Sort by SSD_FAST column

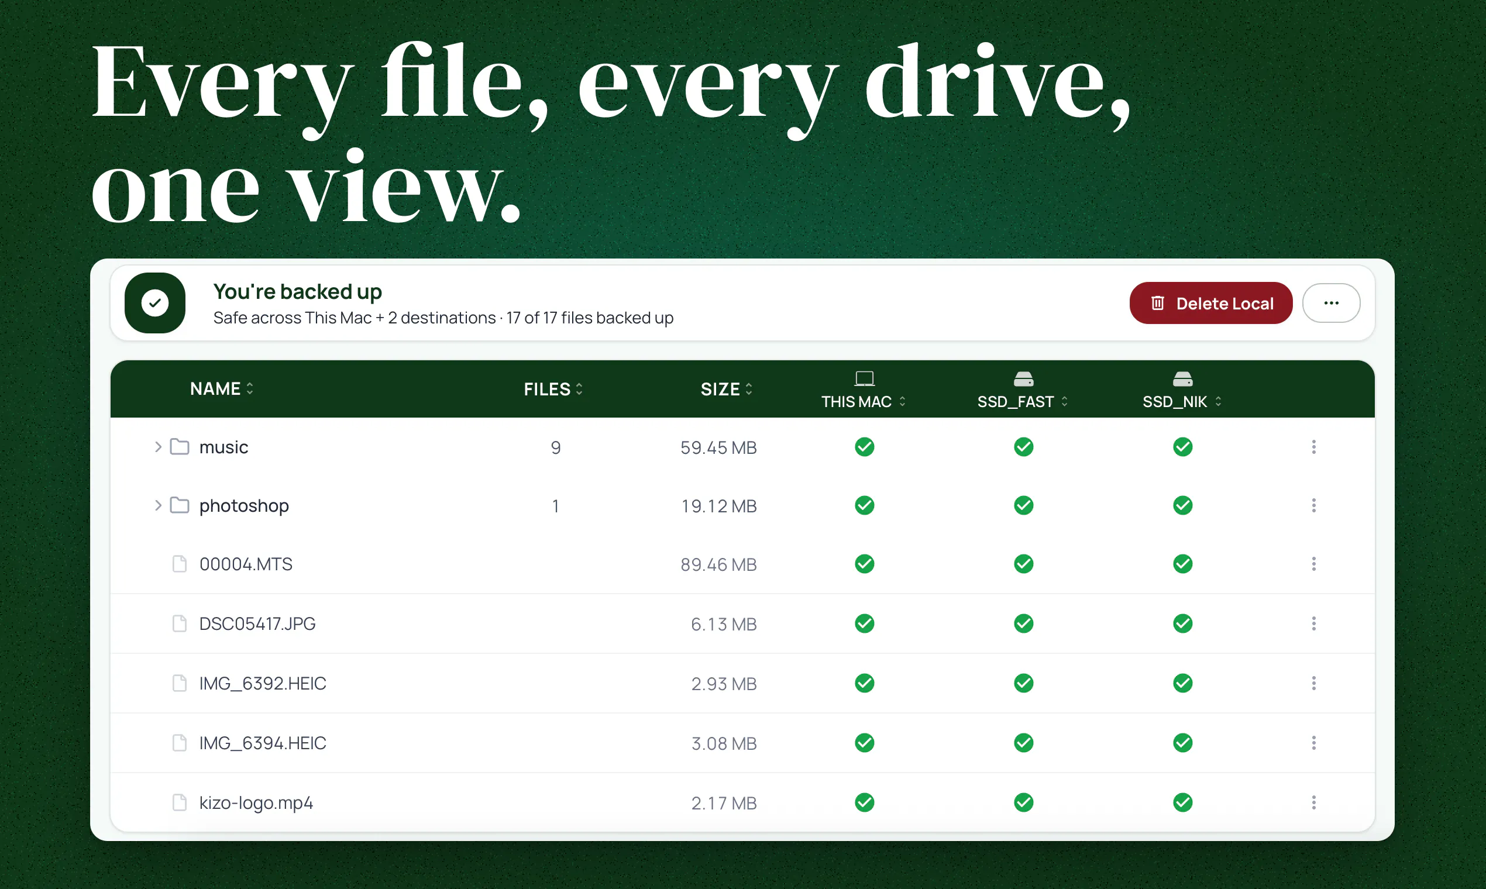(x=1023, y=402)
